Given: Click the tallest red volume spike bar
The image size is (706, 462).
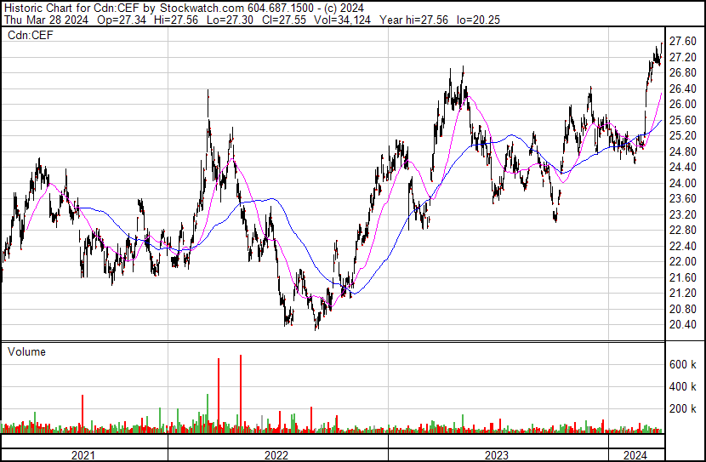Looking at the screenshot, I should tap(241, 391).
